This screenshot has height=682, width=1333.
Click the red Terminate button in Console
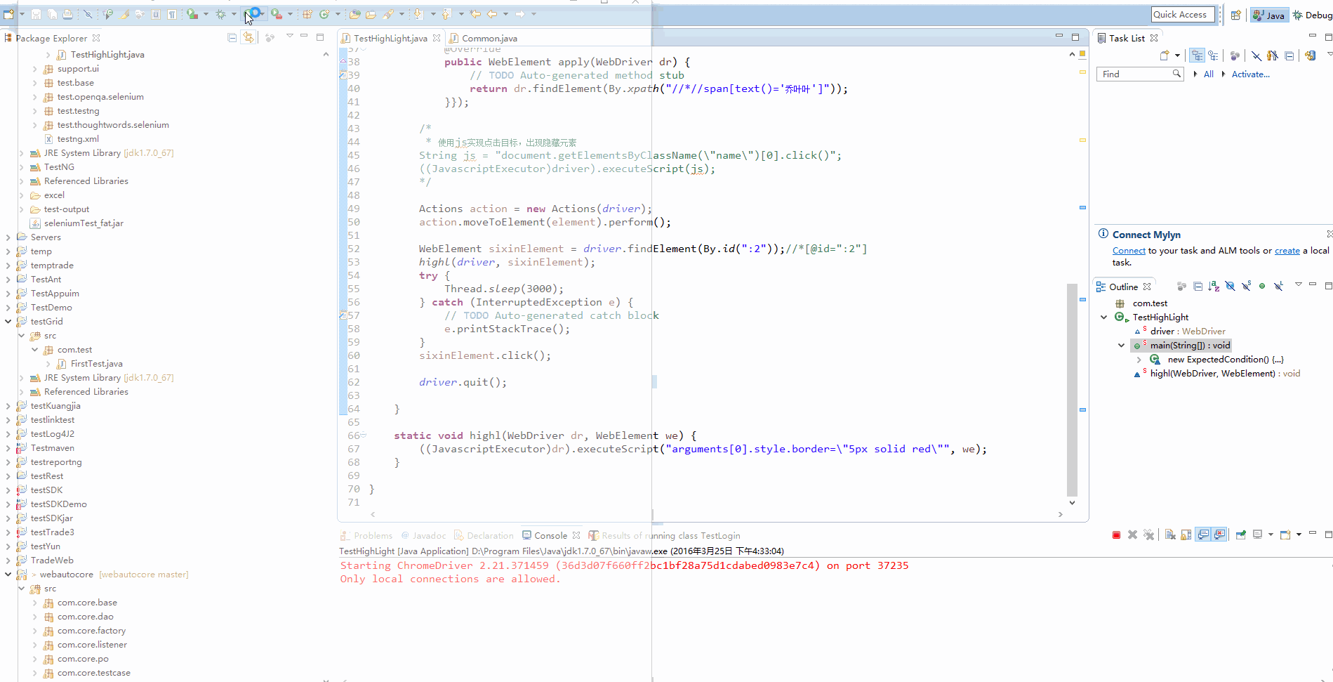[1116, 535]
